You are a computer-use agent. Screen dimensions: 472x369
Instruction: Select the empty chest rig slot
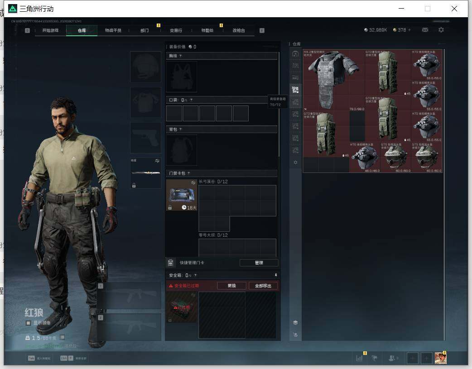[182, 77]
